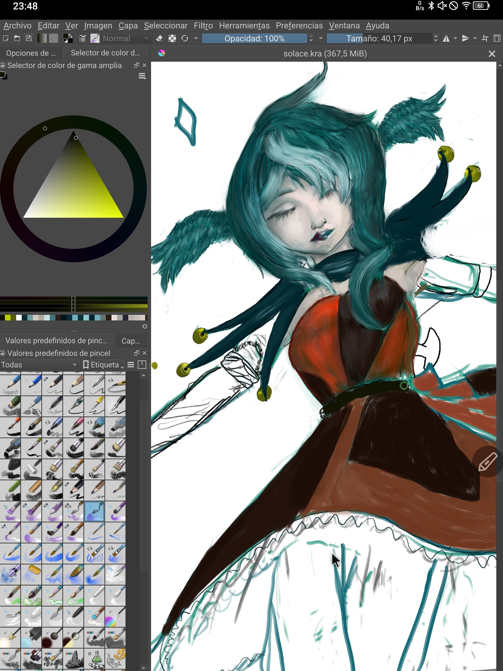
Task: Open the Filtro menu
Action: coord(203,26)
